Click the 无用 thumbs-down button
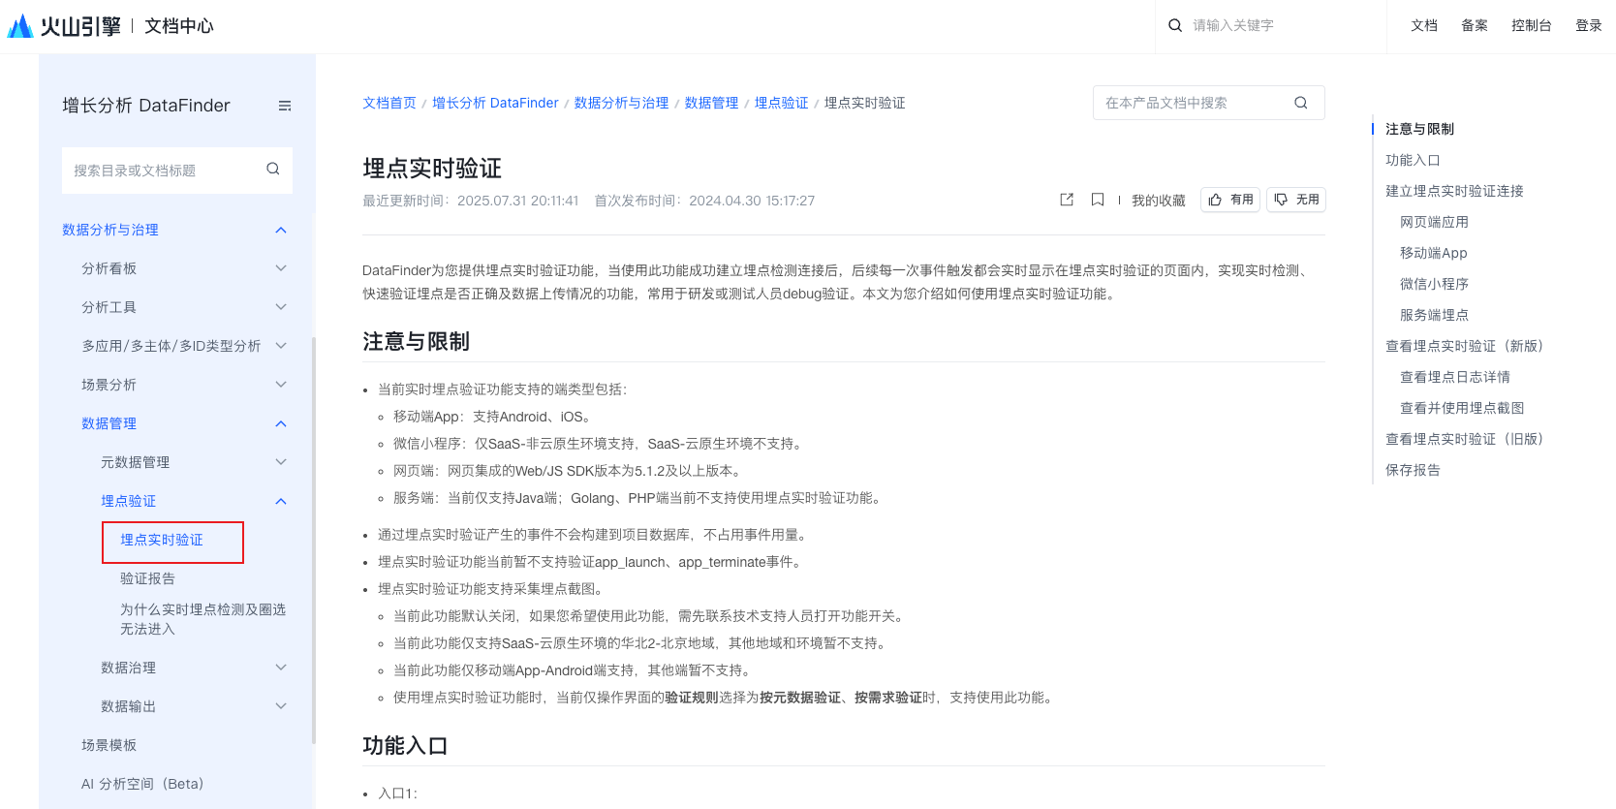The image size is (1616, 809). pos(1296,200)
